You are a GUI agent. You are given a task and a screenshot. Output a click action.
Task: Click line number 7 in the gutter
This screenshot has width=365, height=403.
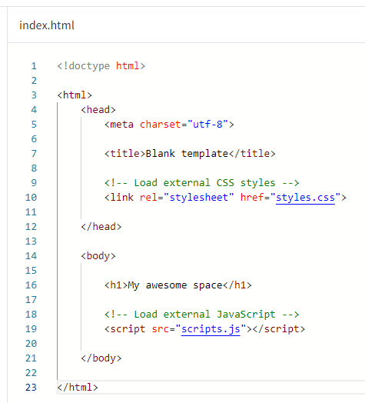(x=34, y=154)
